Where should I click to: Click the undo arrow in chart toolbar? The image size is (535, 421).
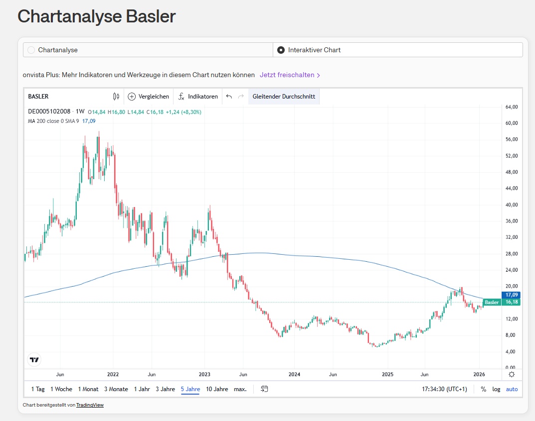(229, 97)
